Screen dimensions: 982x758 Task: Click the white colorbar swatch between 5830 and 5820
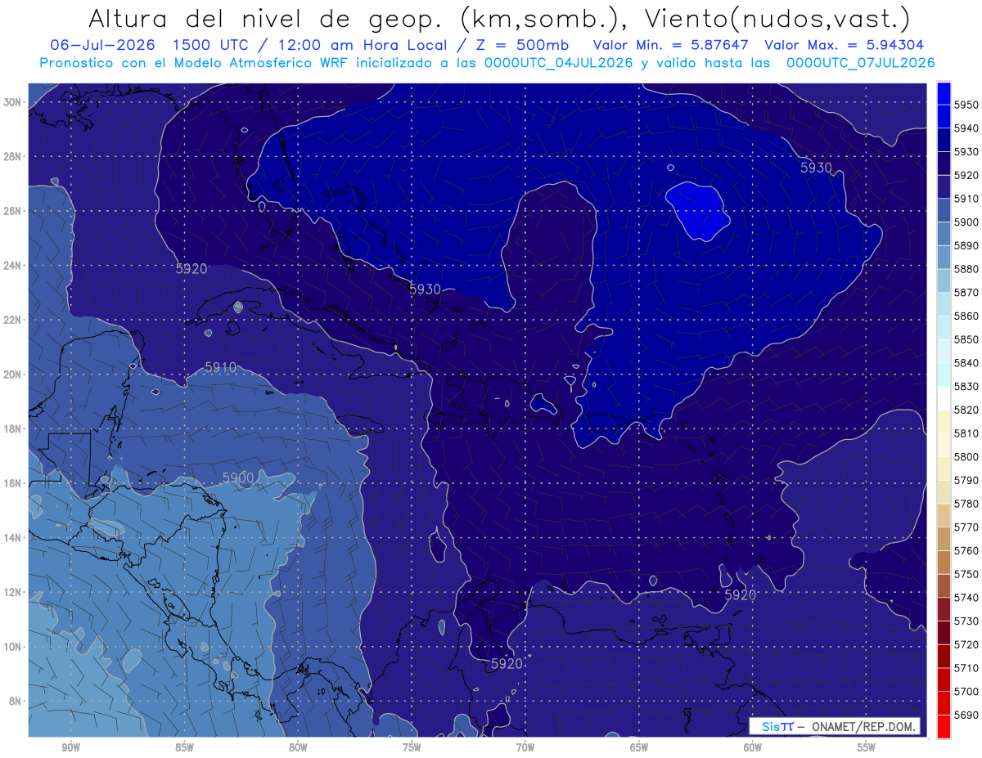(x=944, y=397)
